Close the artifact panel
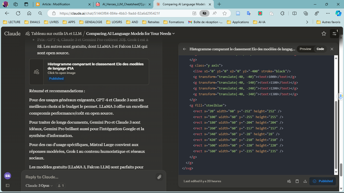The height and width of the screenshot is (193, 344). [332, 49]
